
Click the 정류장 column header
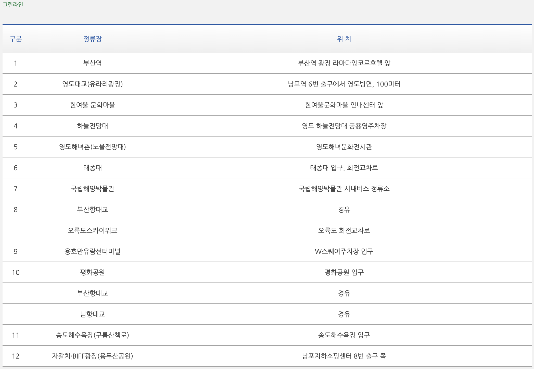(92, 39)
